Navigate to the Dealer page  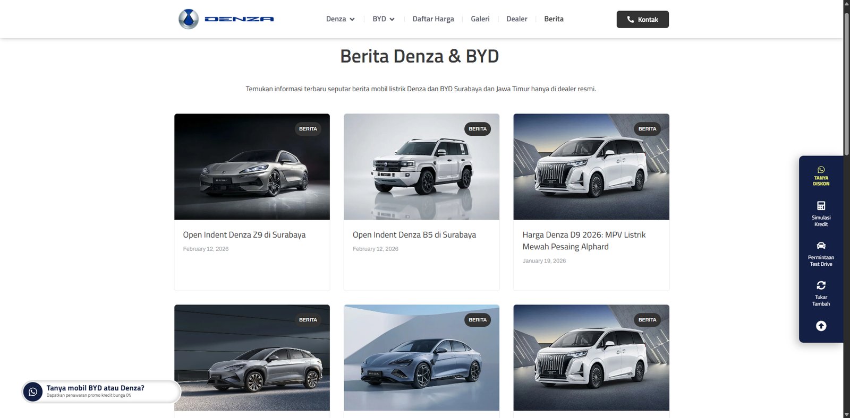tap(516, 19)
